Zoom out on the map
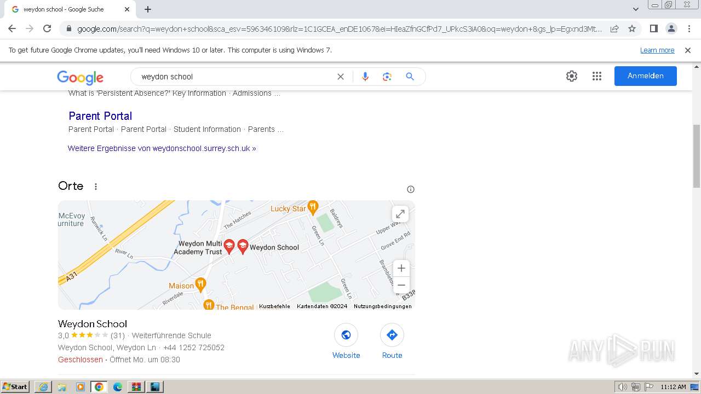701x394 pixels. coord(401,285)
